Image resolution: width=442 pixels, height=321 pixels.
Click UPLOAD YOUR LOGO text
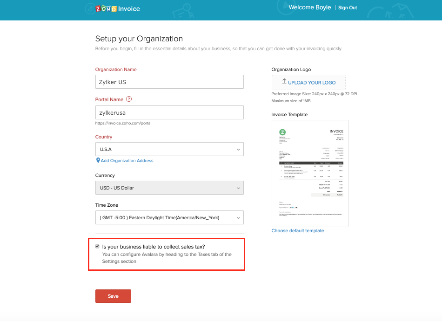click(x=312, y=83)
